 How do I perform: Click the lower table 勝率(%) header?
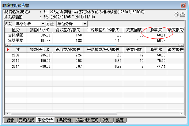click(x=156, y=50)
